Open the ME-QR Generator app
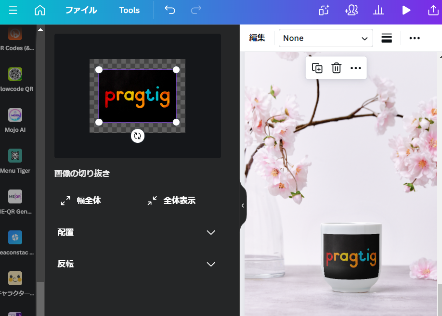The height and width of the screenshot is (316, 442). pyautogui.click(x=15, y=202)
